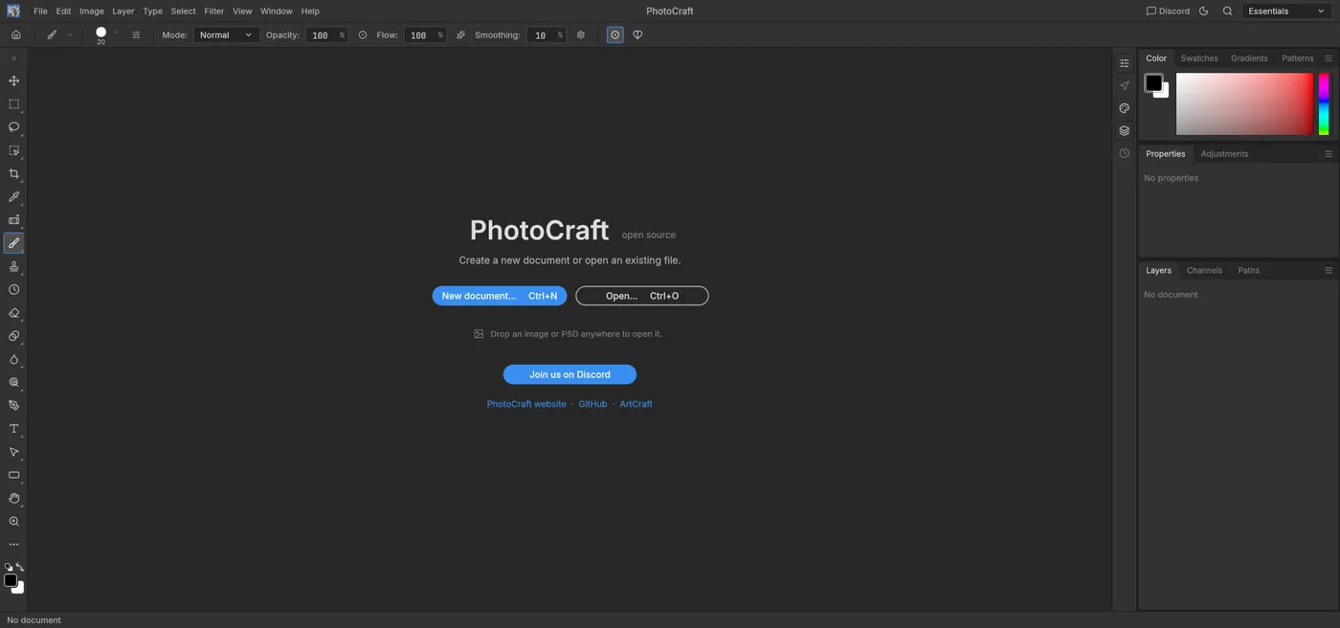Select the Lasso tool
1340x628 pixels.
13,127
